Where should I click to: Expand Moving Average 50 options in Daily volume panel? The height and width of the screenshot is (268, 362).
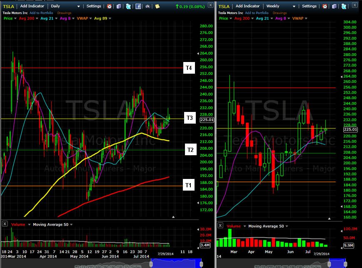71,225
